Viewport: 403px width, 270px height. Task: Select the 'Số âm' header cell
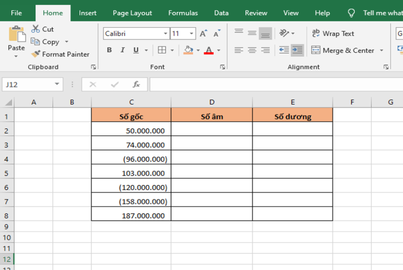pyautogui.click(x=212, y=115)
